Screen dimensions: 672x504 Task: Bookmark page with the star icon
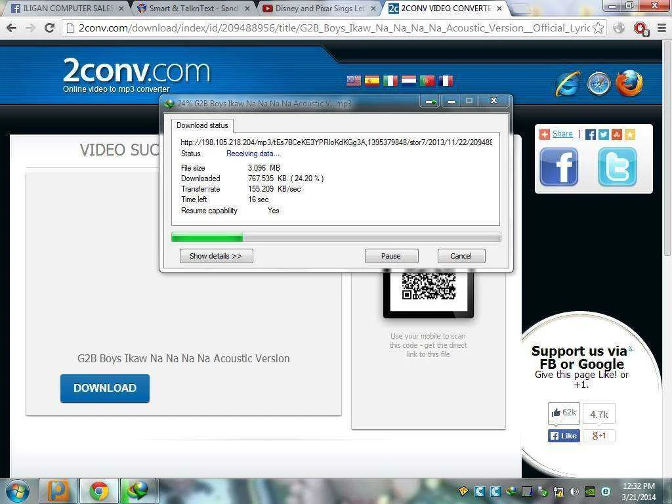pyautogui.click(x=598, y=28)
